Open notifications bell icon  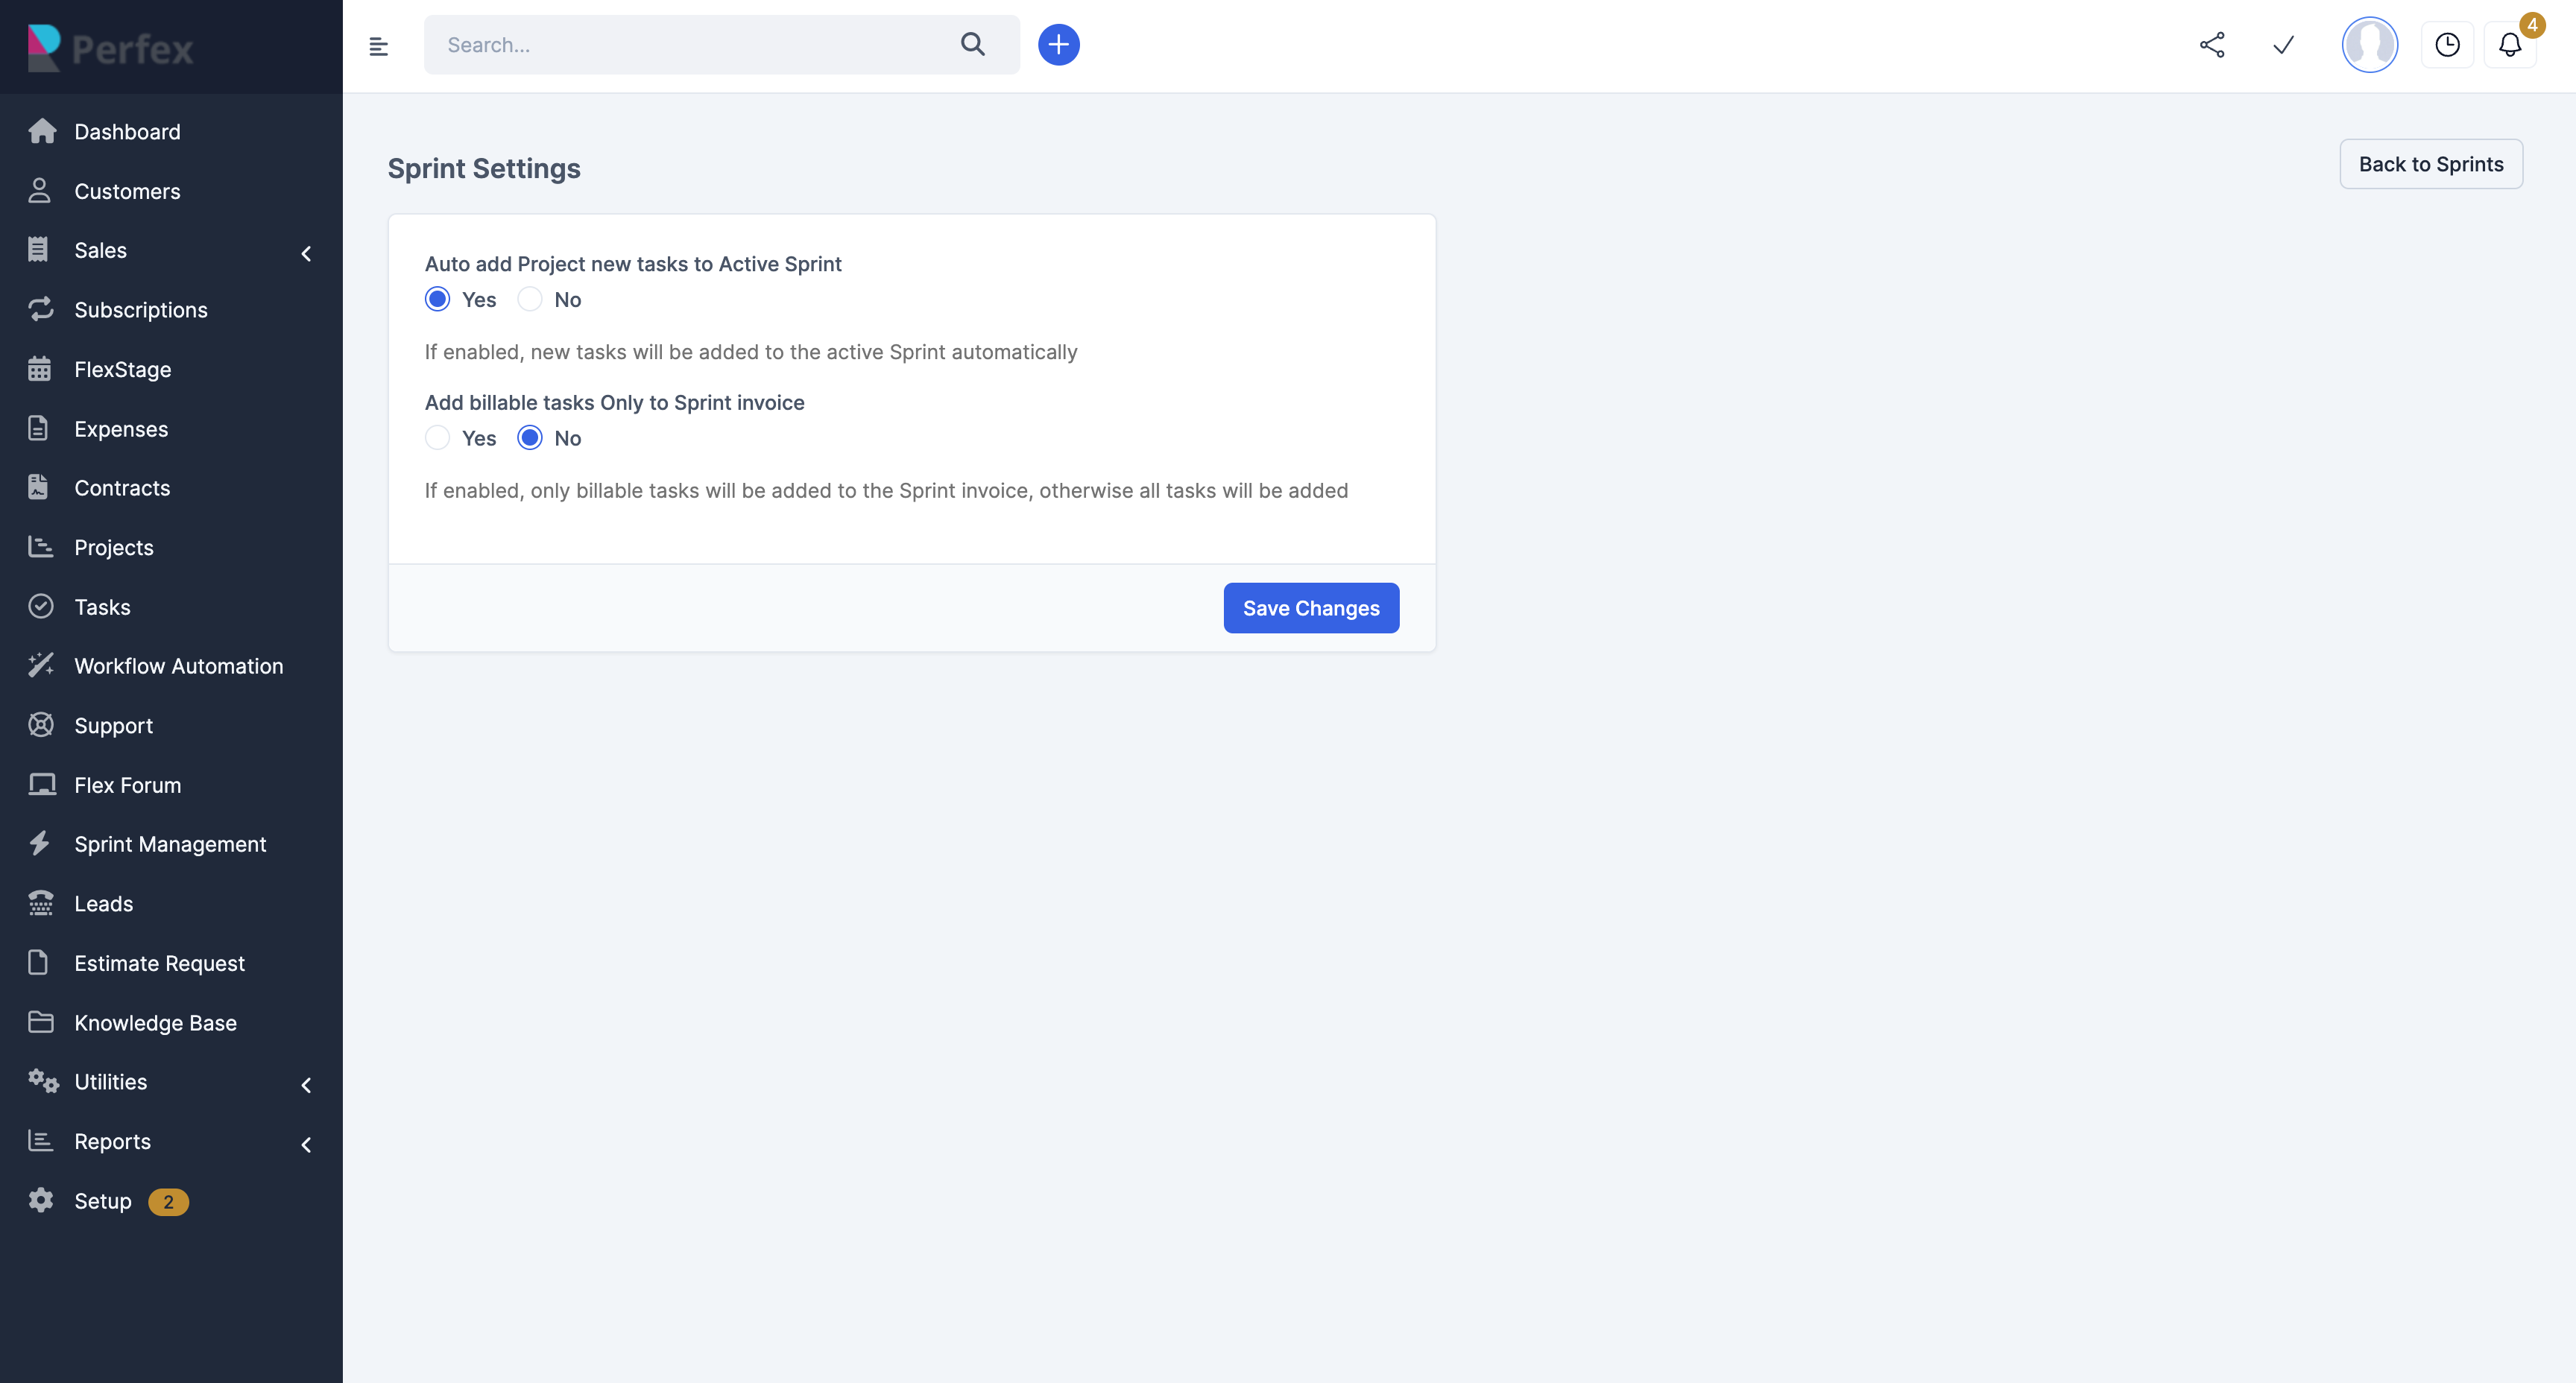coord(2510,45)
